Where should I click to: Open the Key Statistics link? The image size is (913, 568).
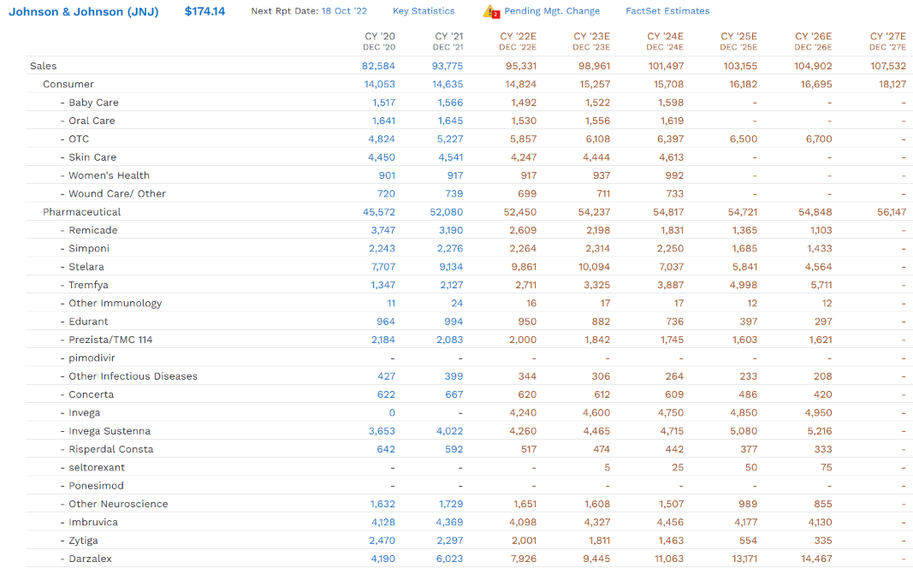[x=424, y=11]
